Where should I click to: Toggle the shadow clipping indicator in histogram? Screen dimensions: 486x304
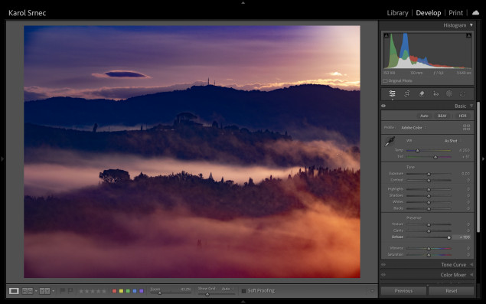point(387,36)
